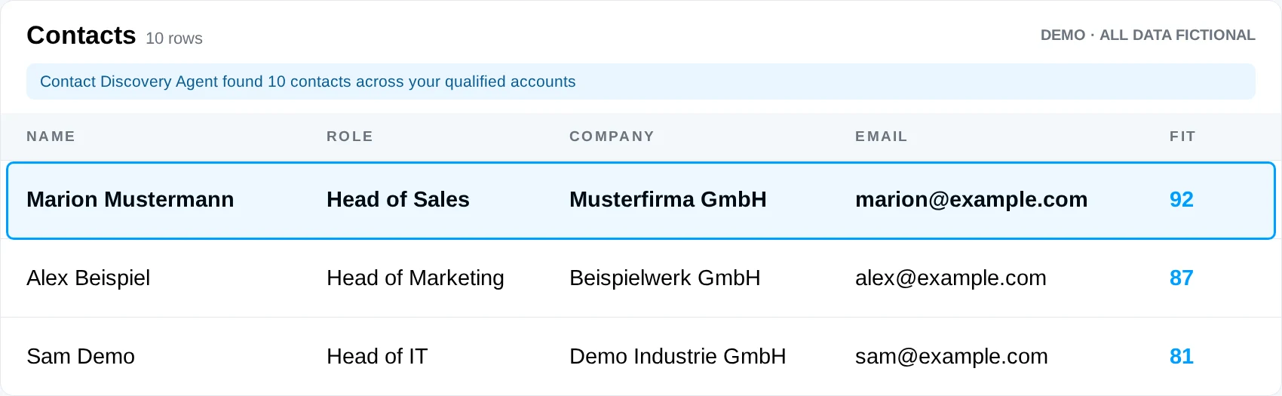This screenshot has height=396, width=1282.
Task: Click the Contact Discovery Agent notification banner
Action: tap(641, 81)
